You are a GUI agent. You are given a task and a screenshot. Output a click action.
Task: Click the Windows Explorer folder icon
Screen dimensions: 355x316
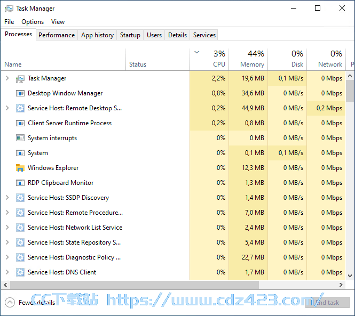click(x=20, y=168)
